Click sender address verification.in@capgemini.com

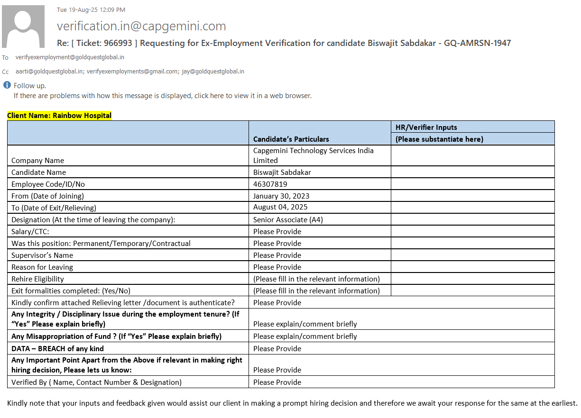pos(141,26)
